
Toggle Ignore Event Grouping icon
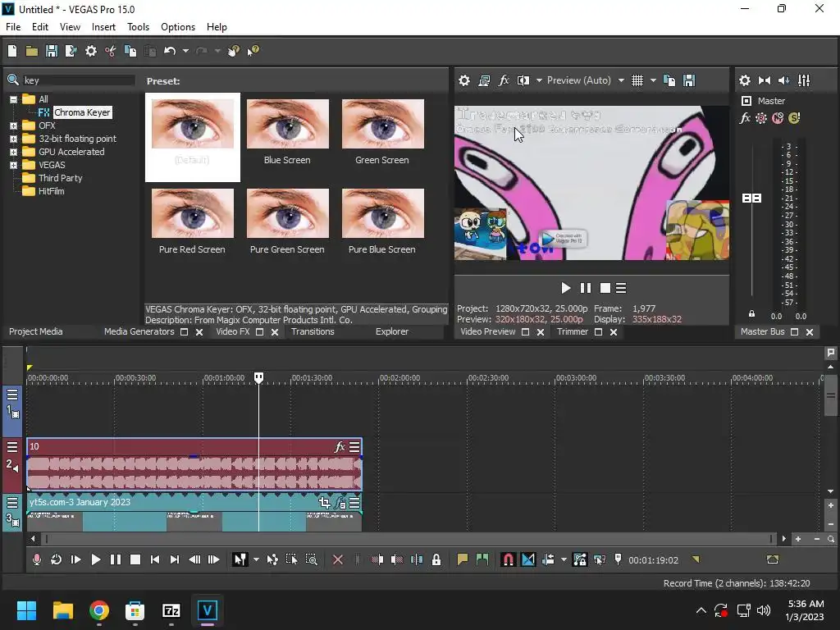(x=600, y=559)
